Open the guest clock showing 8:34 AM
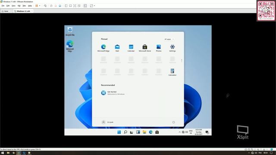Viewport: 276px width, 155px height. point(198,132)
